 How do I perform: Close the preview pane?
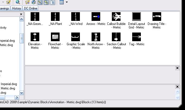coord(177,68)
